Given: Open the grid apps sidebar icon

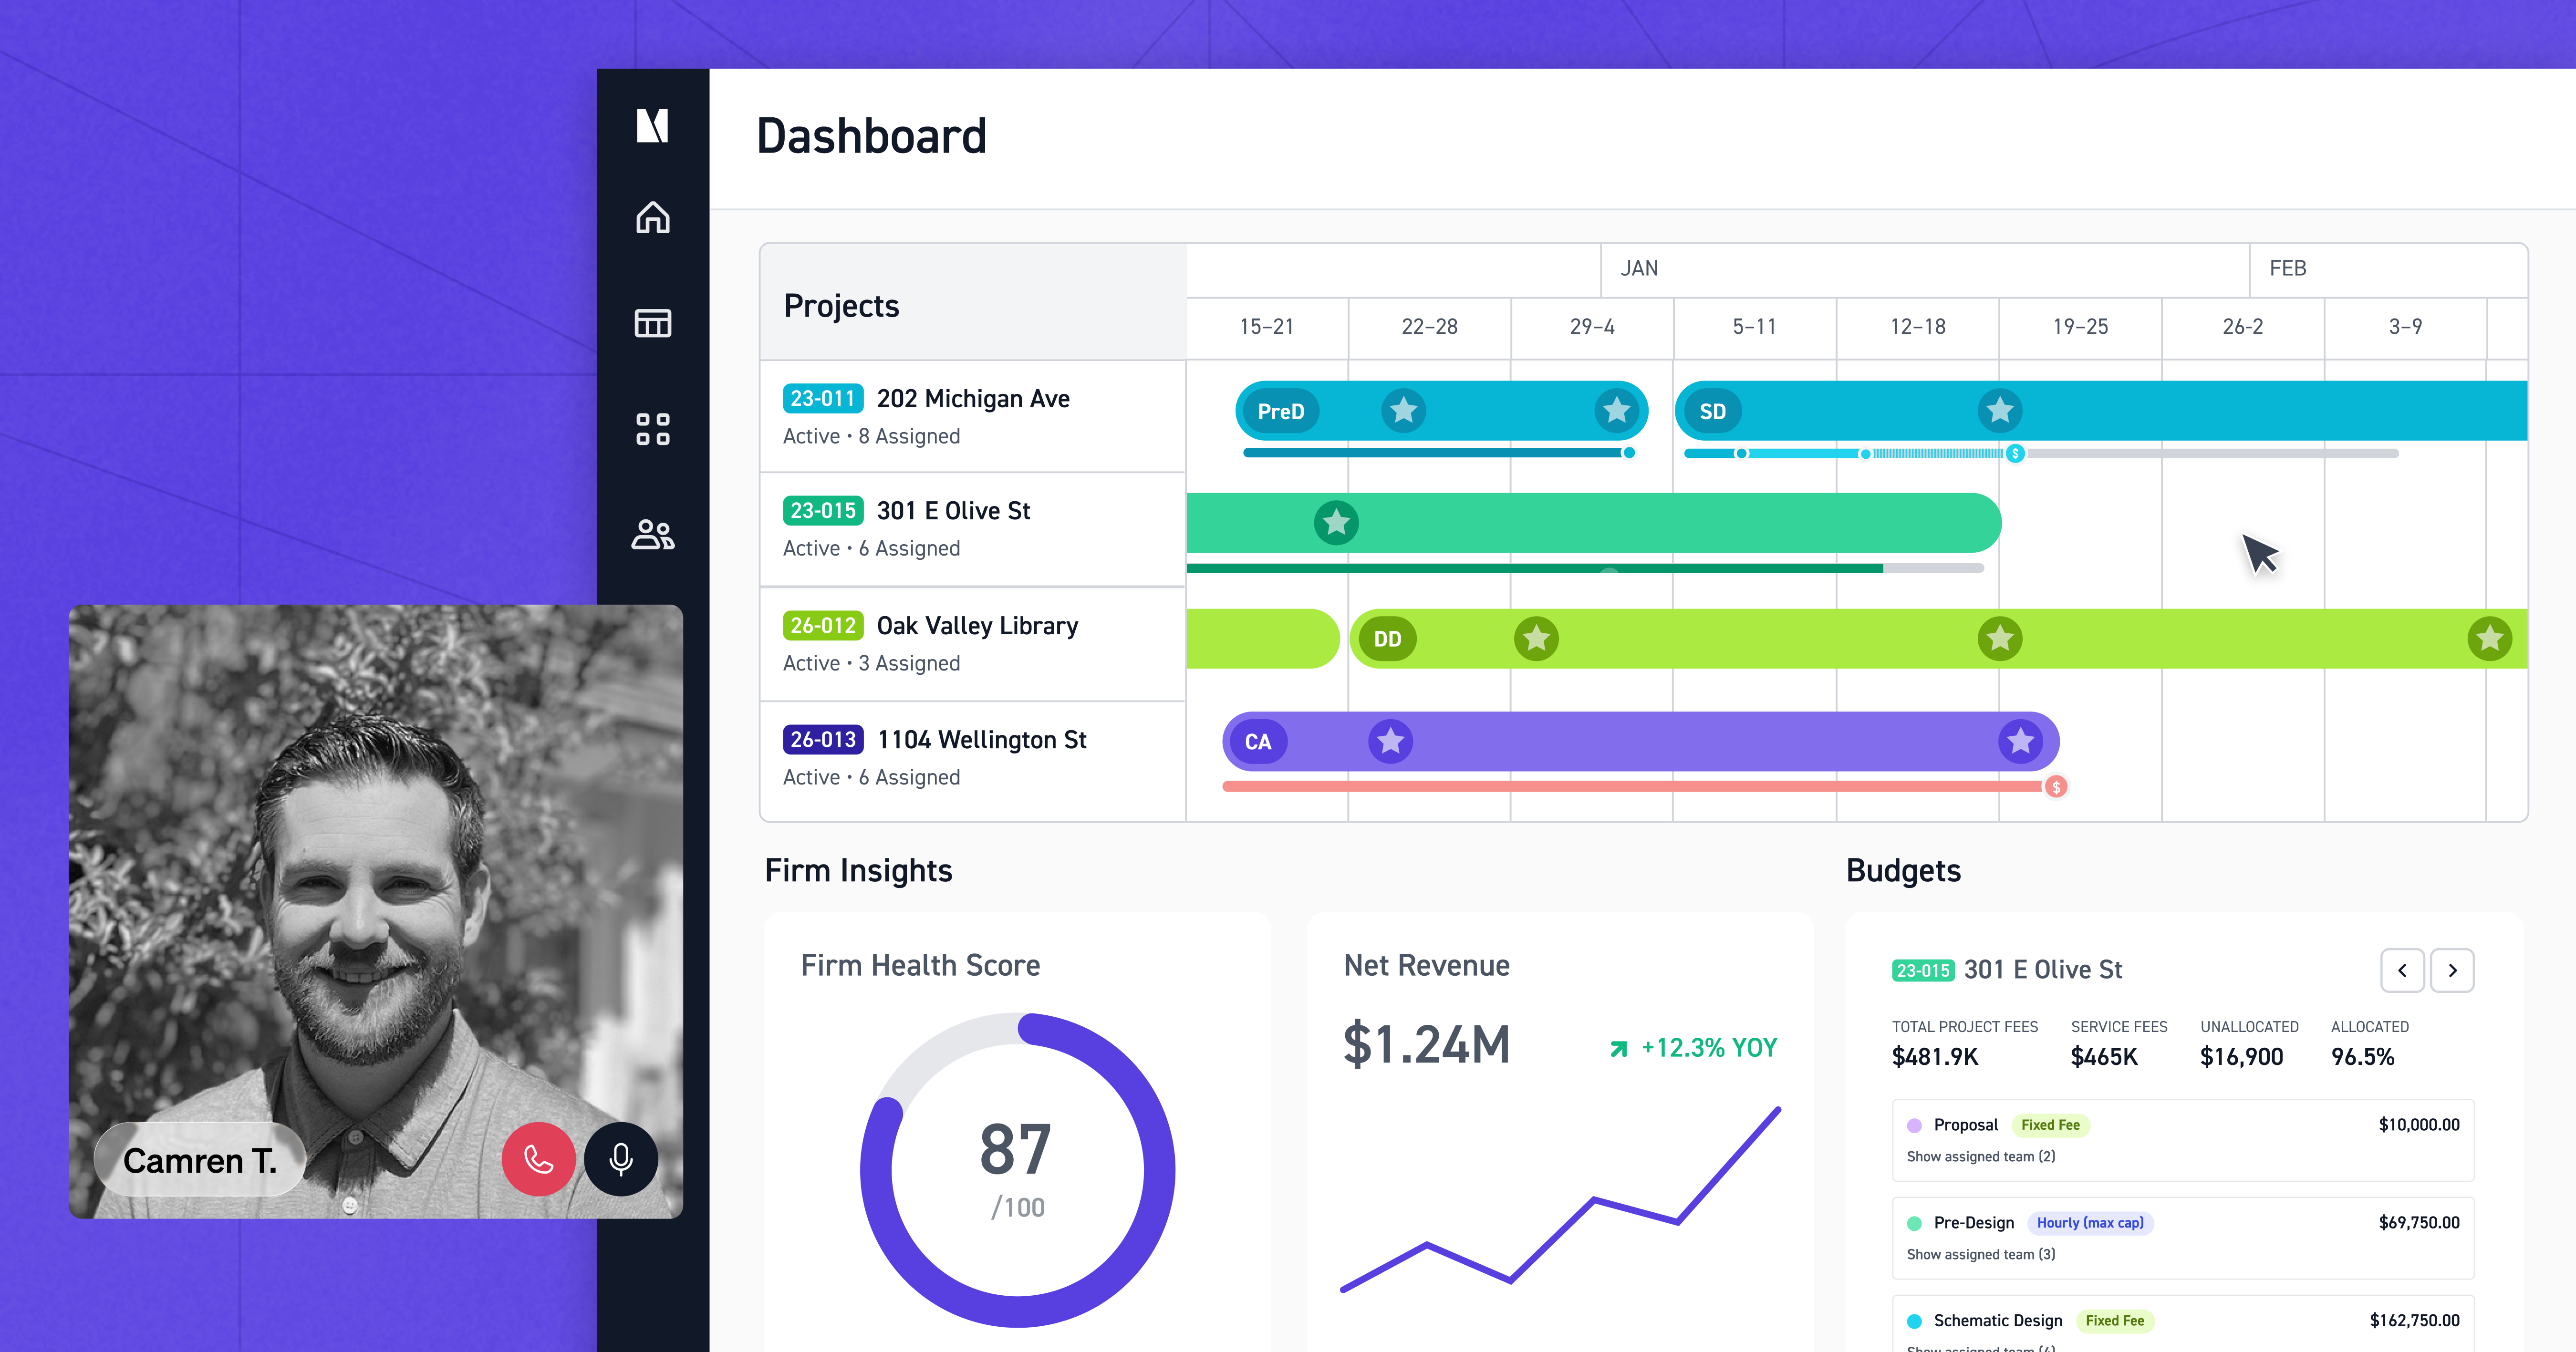Looking at the screenshot, I should pyautogui.click(x=653, y=429).
